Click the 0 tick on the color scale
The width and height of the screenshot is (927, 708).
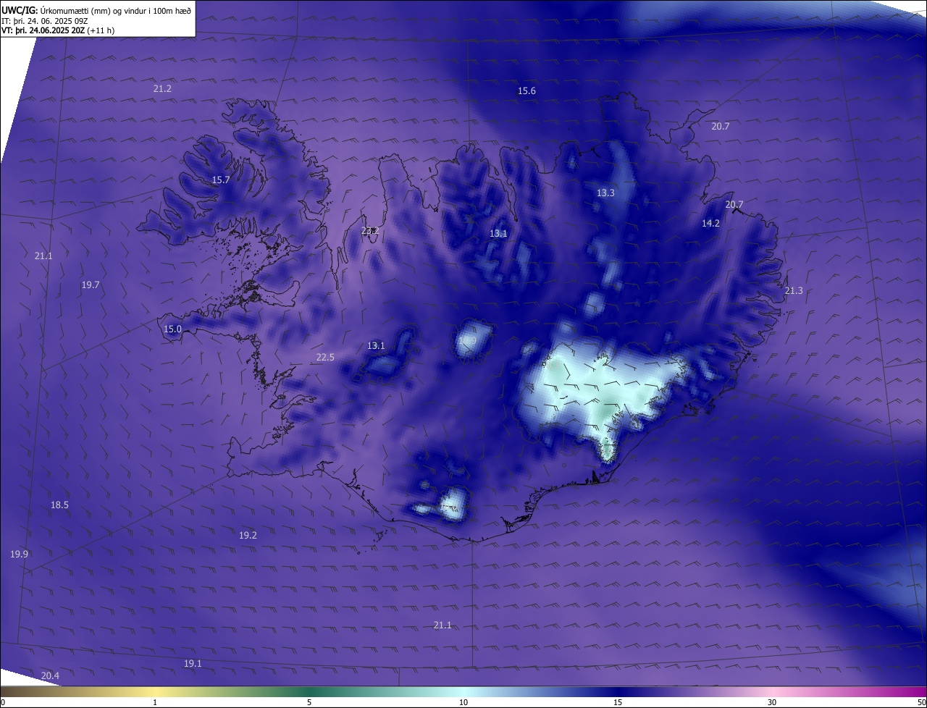(x=2, y=702)
